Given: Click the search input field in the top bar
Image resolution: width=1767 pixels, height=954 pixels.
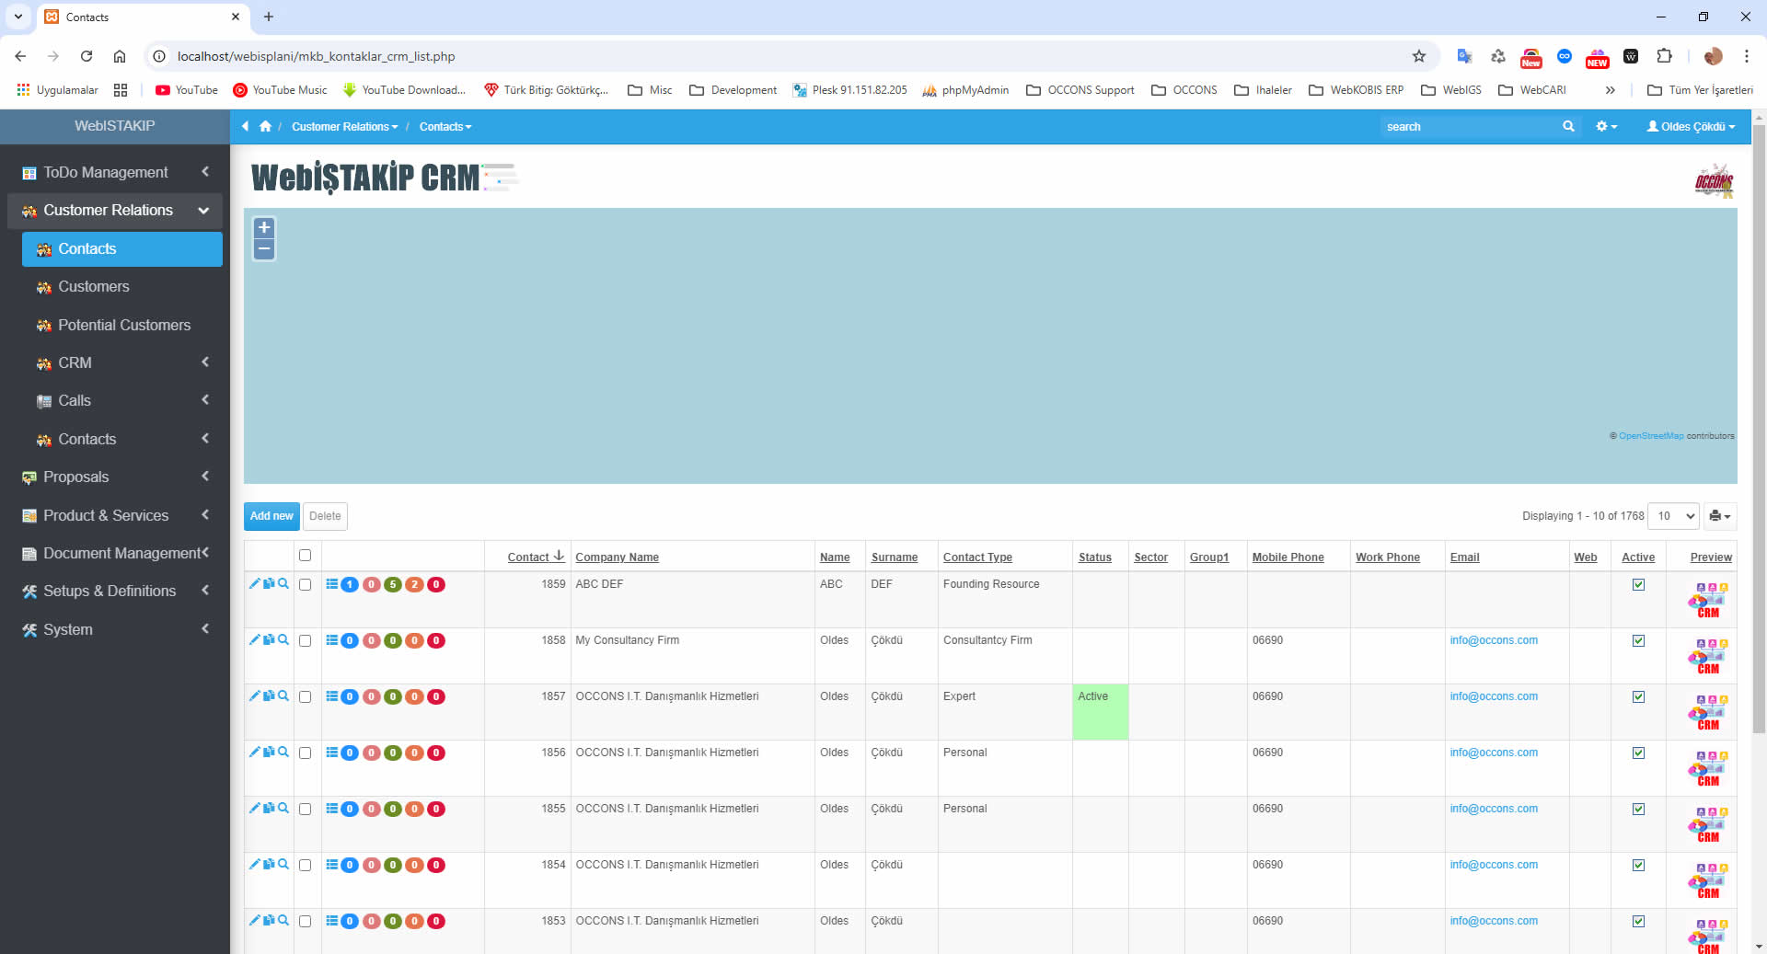Looking at the screenshot, I should click(x=1469, y=126).
